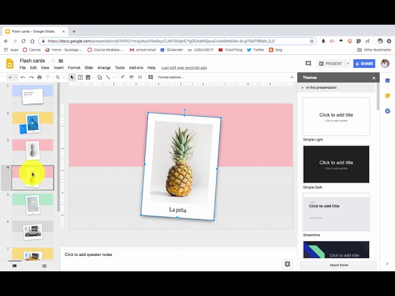The image size is (395, 296).
Task: Open the Insert menu
Action: click(59, 68)
